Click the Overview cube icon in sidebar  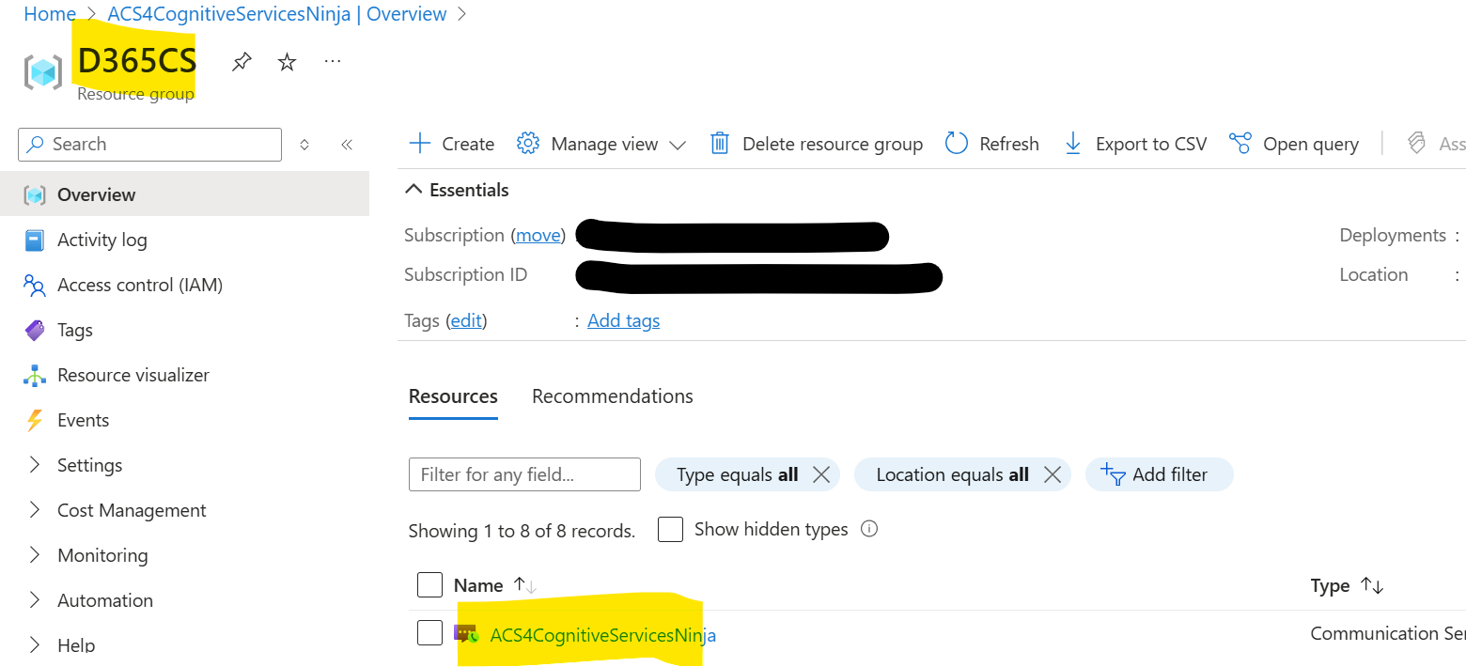pos(35,195)
